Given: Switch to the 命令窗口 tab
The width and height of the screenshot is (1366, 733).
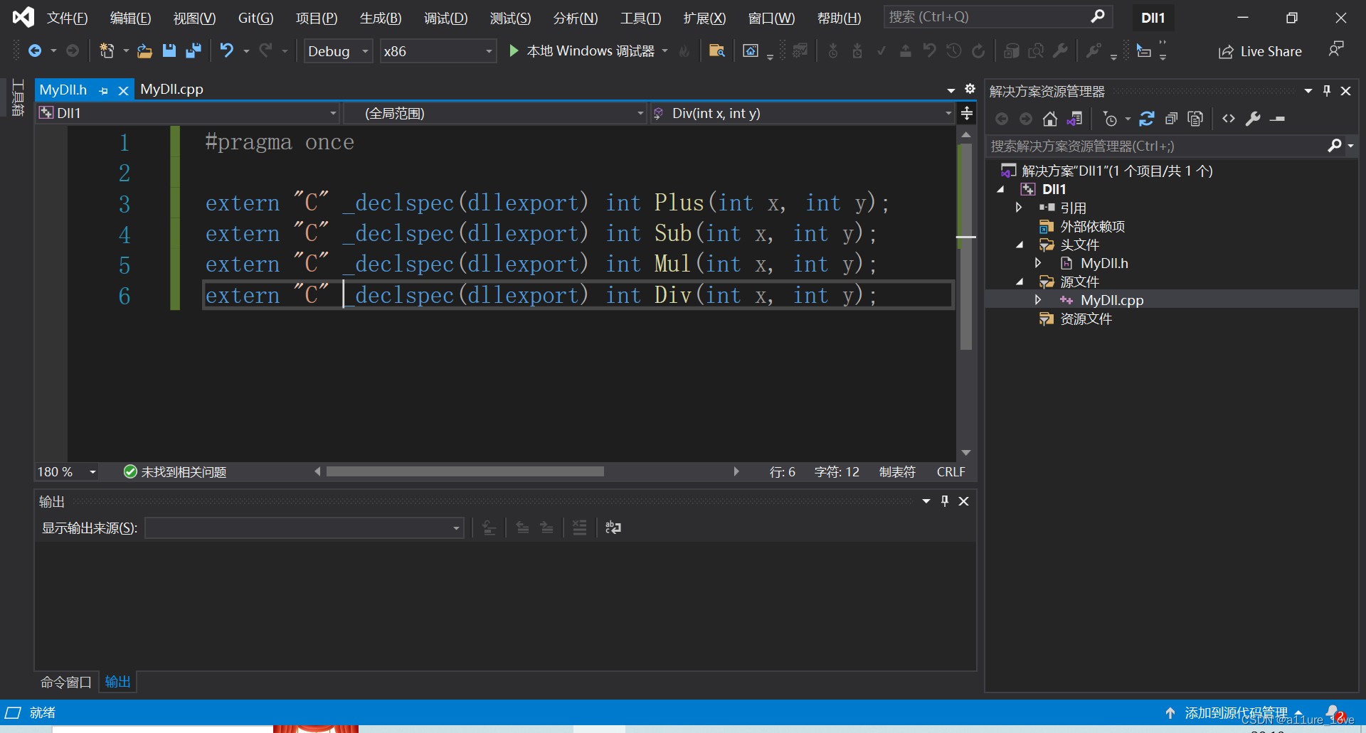Looking at the screenshot, I should (65, 682).
